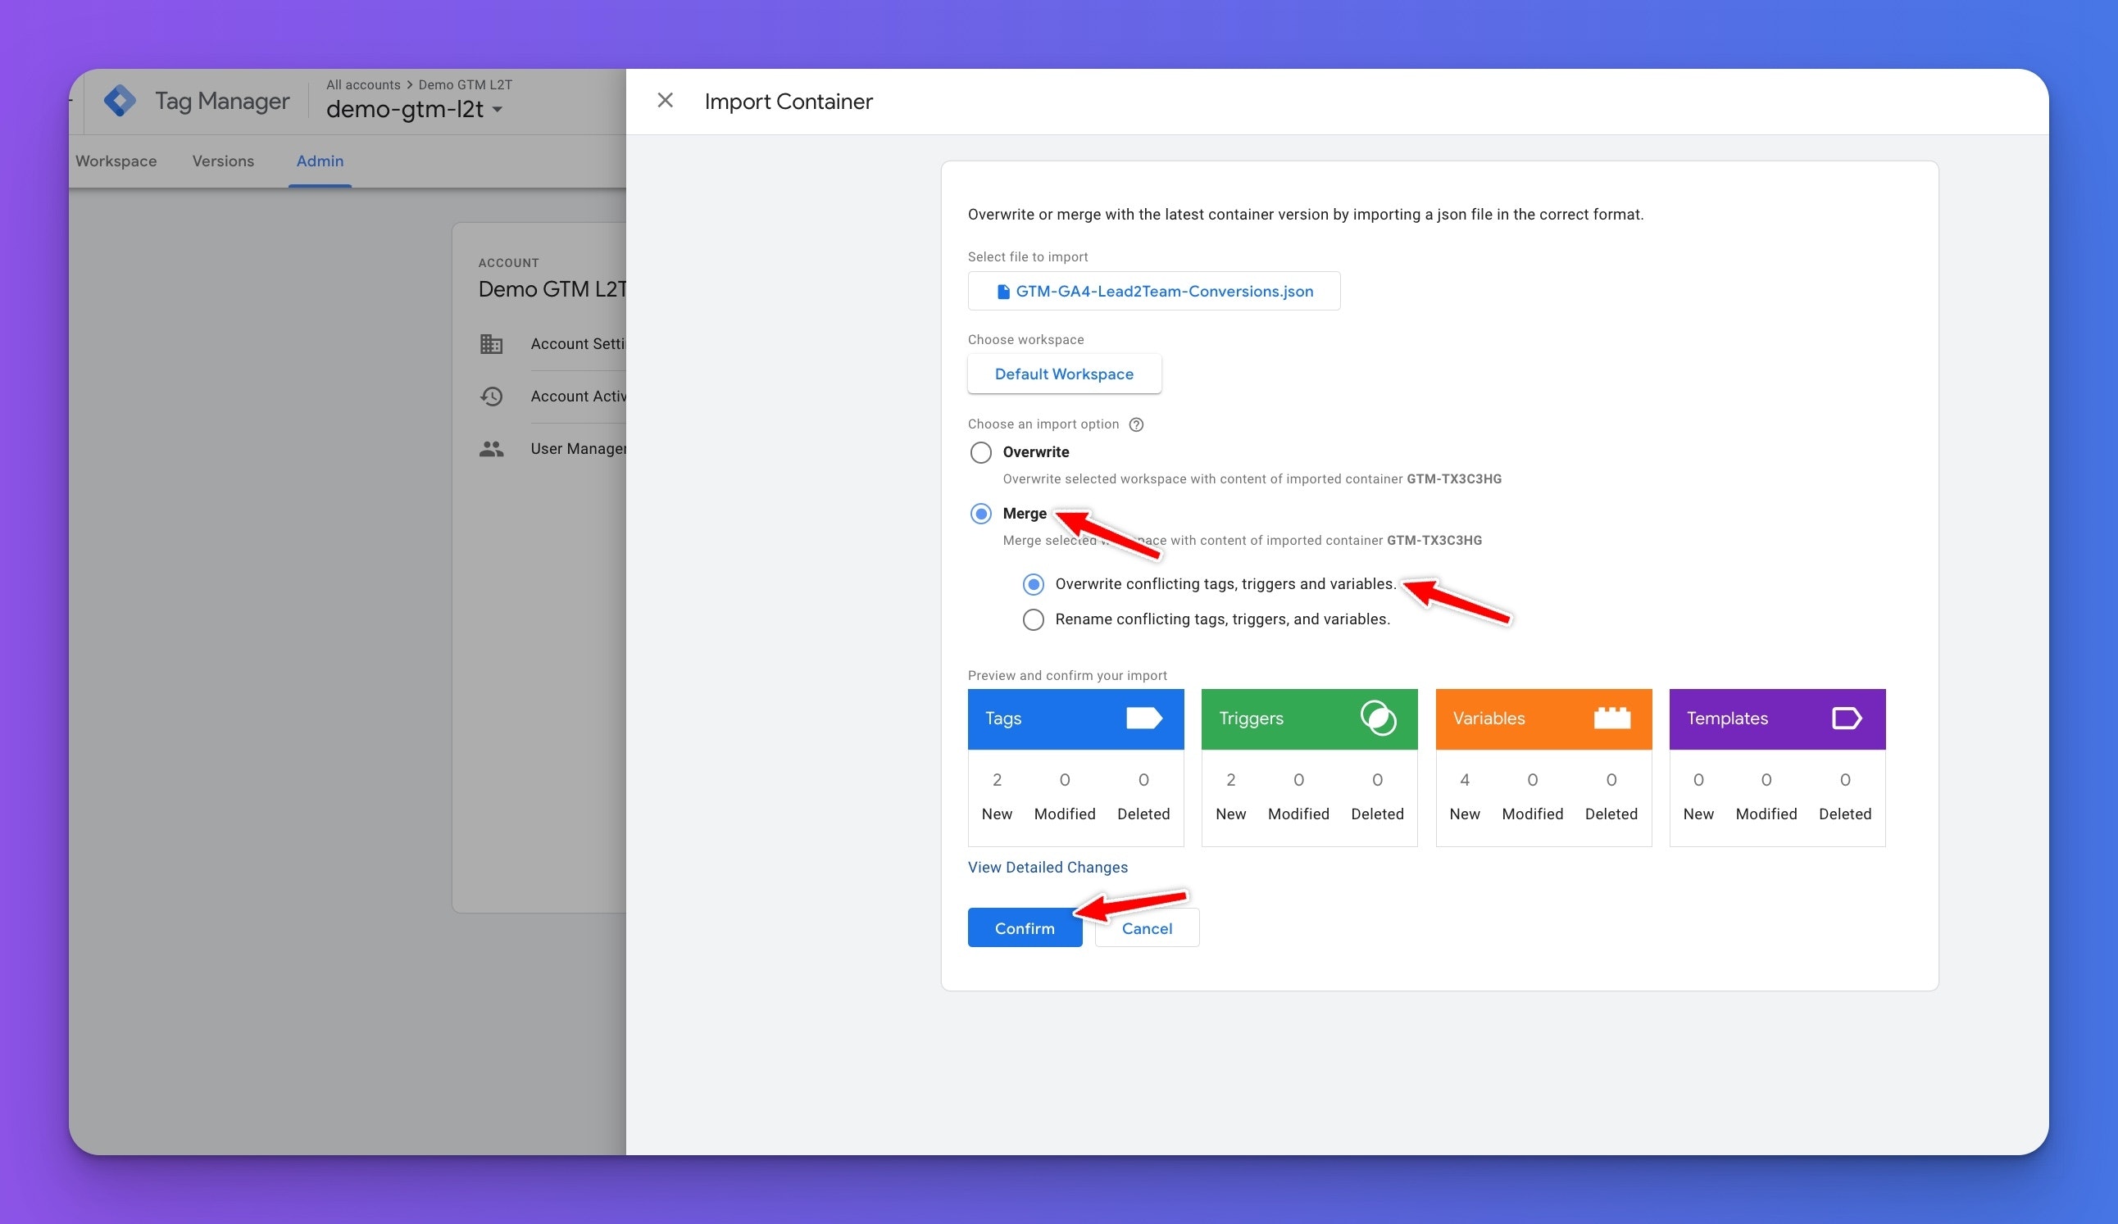The image size is (2118, 1224).
Task: Click the Triggers preview card header
Action: (x=1309, y=719)
